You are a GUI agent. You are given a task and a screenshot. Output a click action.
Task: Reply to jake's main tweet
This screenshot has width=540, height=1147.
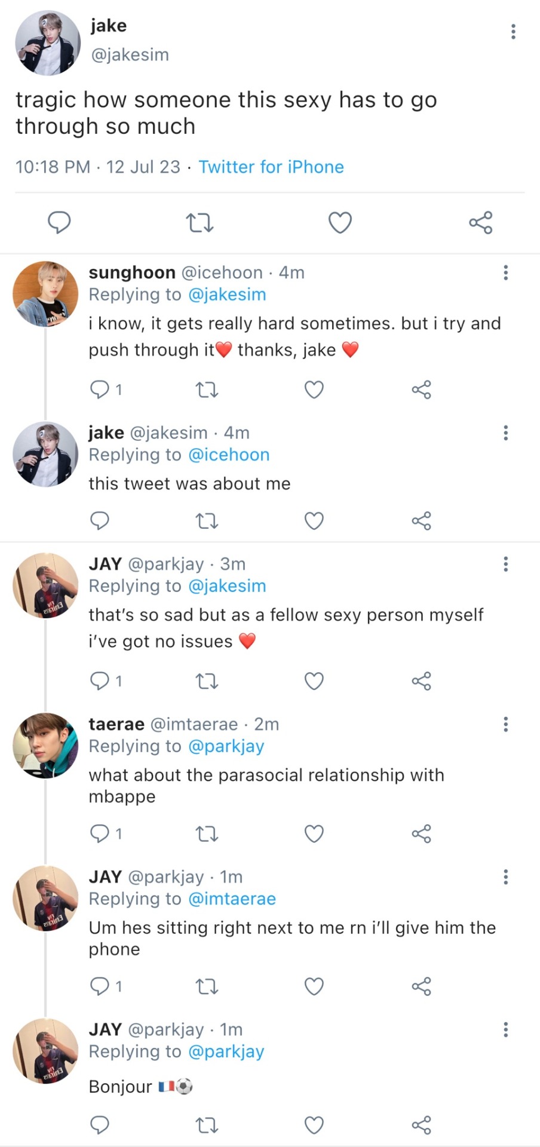pos(59,222)
